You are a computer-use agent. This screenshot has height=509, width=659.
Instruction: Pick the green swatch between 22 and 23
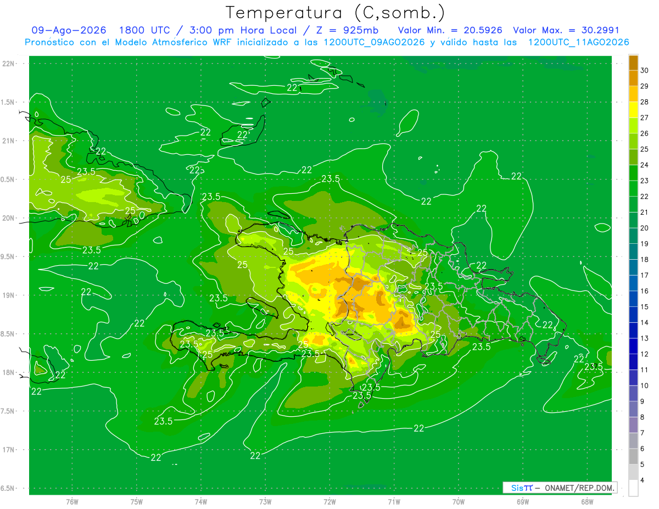pos(633,189)
